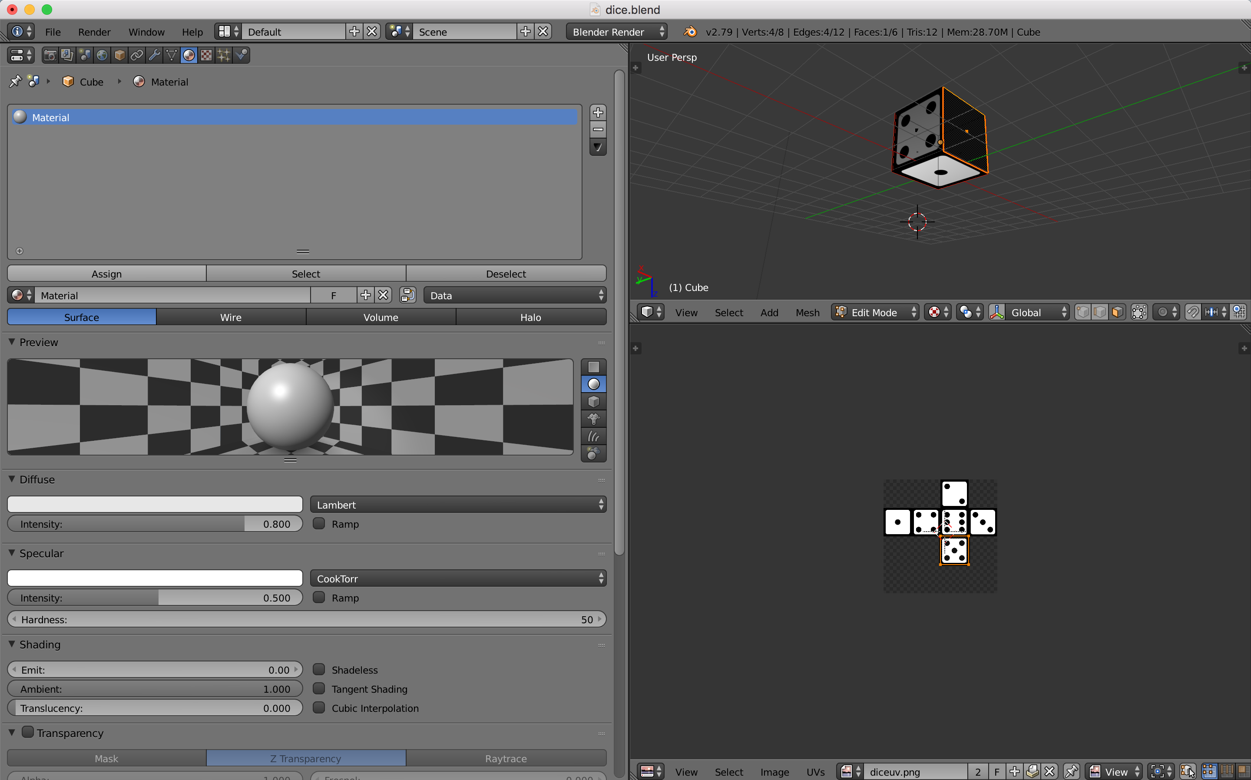Enable Specular Ramp checkbox
The image size is (1251, 780).
(319, 598)
